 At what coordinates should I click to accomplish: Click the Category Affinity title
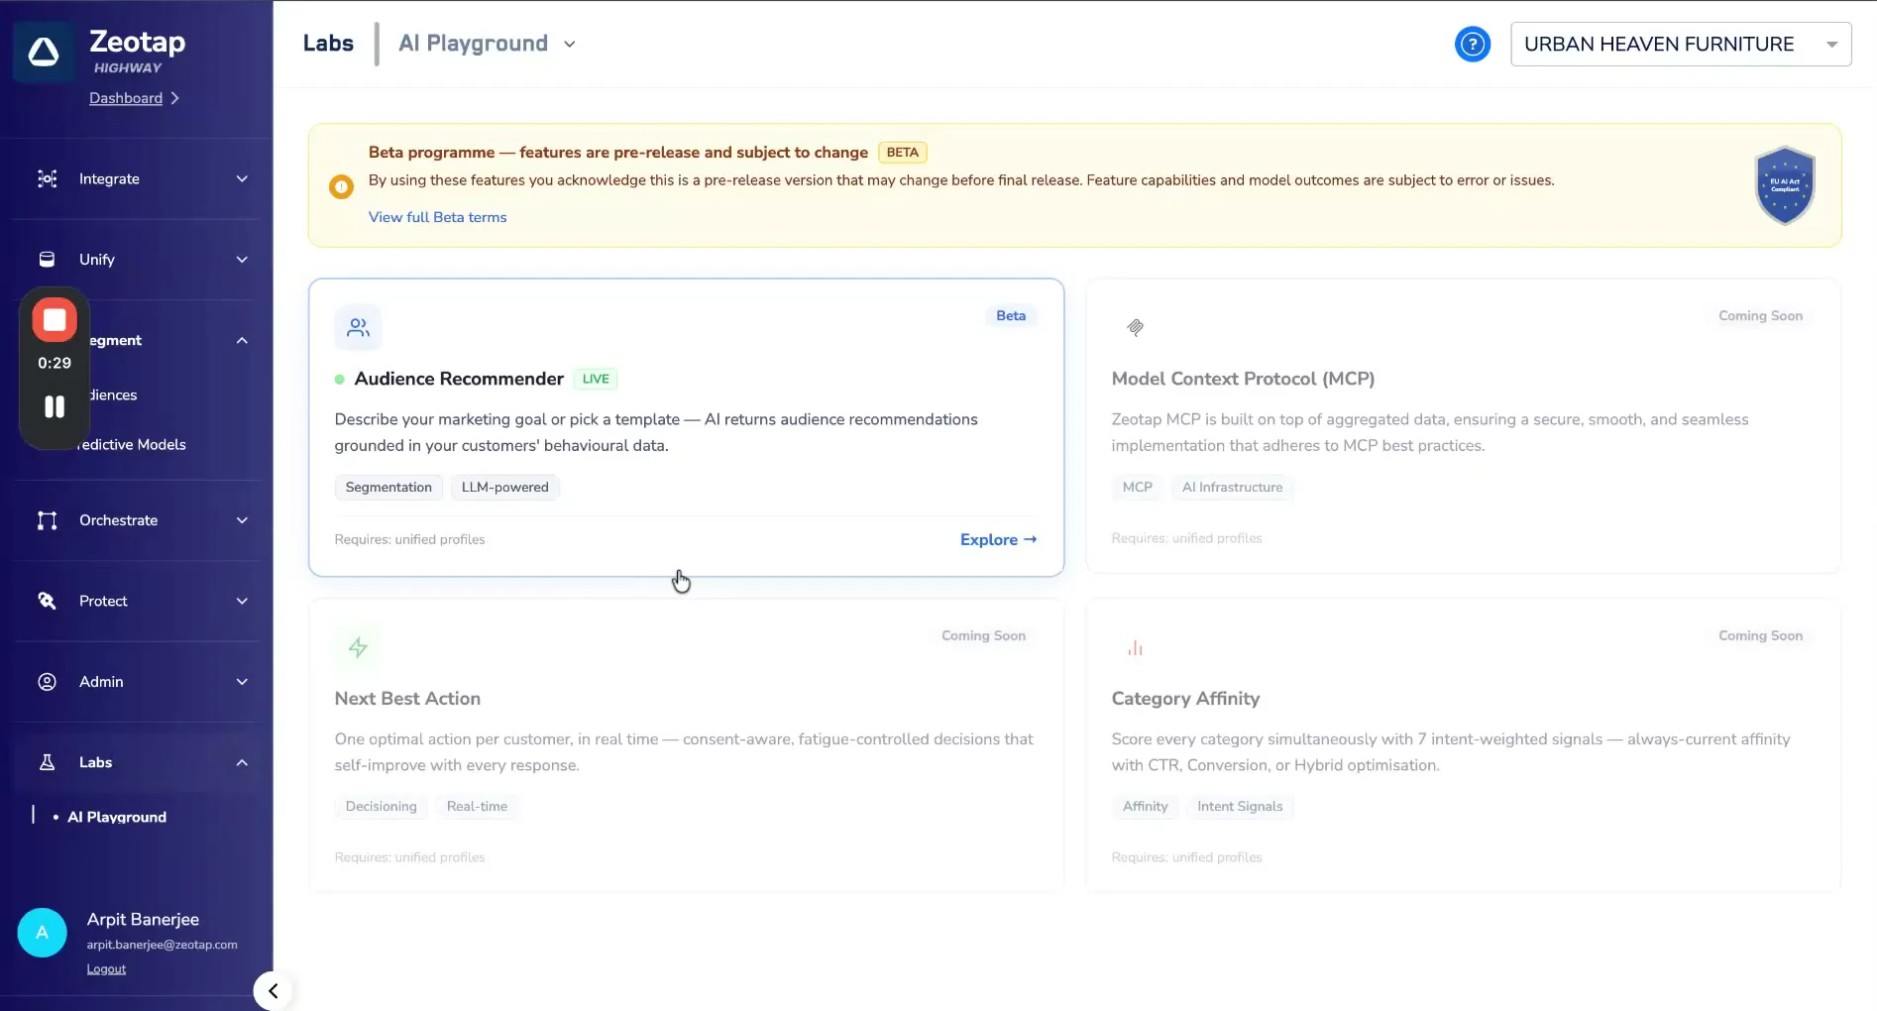pyautogui.click(x=1185, y=699)
